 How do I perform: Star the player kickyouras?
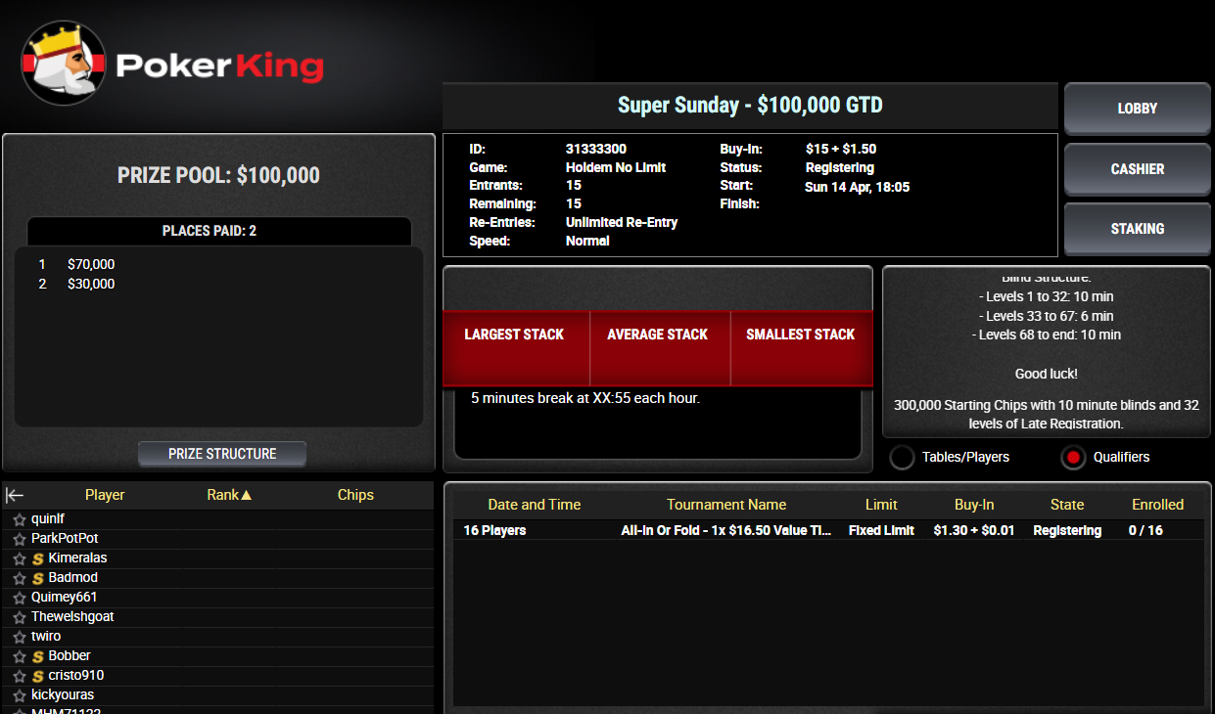[19, 695]
